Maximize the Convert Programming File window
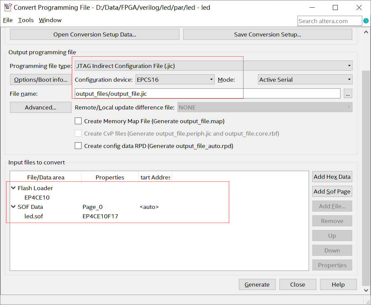Image resolution: width=371 pixels, height=305 pixels. tap(335, 8)
